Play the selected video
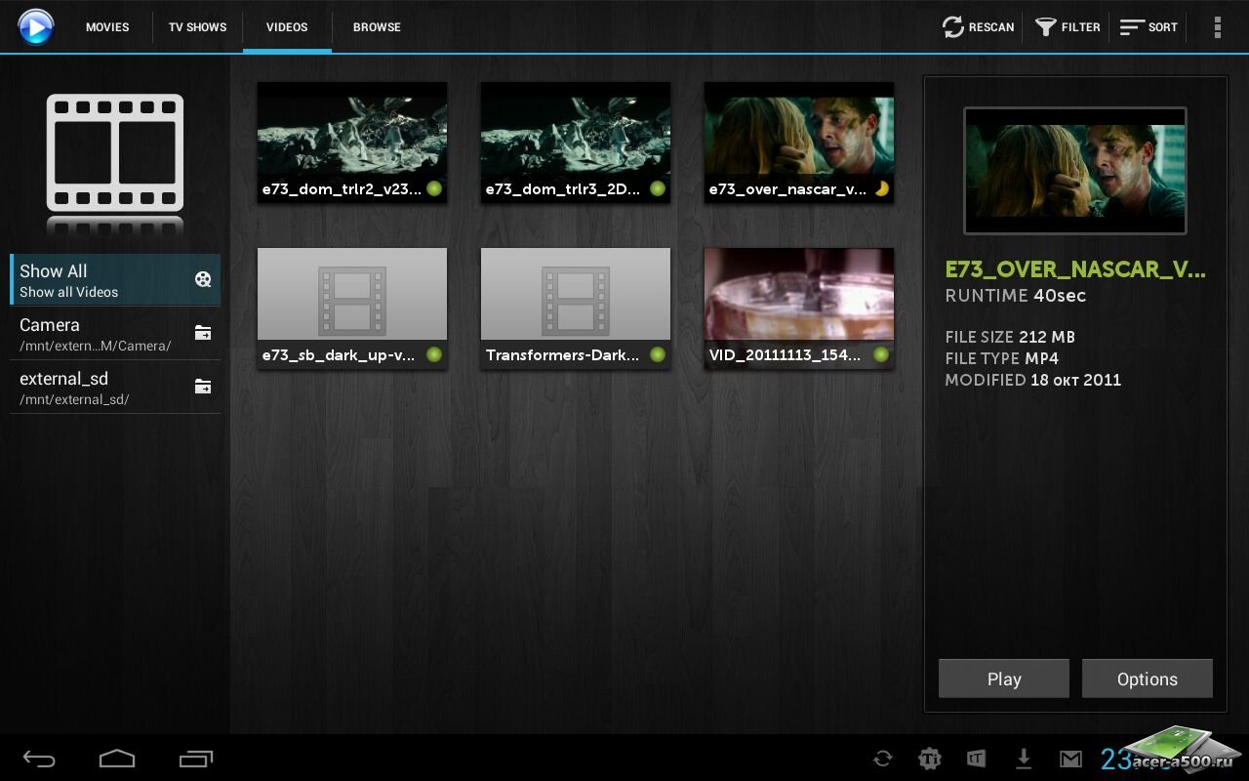Image resolution: width=1249 pixels, height=781 pixels. 1004,678
